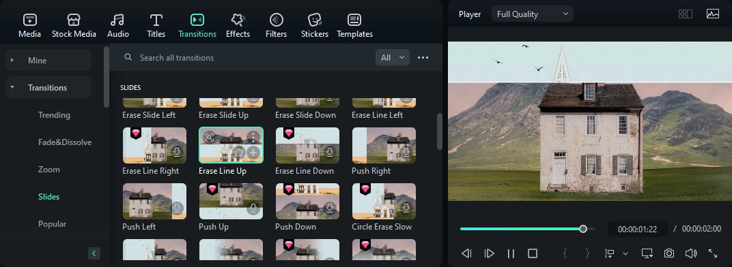The image size is (732, 267).
Task: Select the Erase Line Down thumbnail
Action: pos(307,145)
